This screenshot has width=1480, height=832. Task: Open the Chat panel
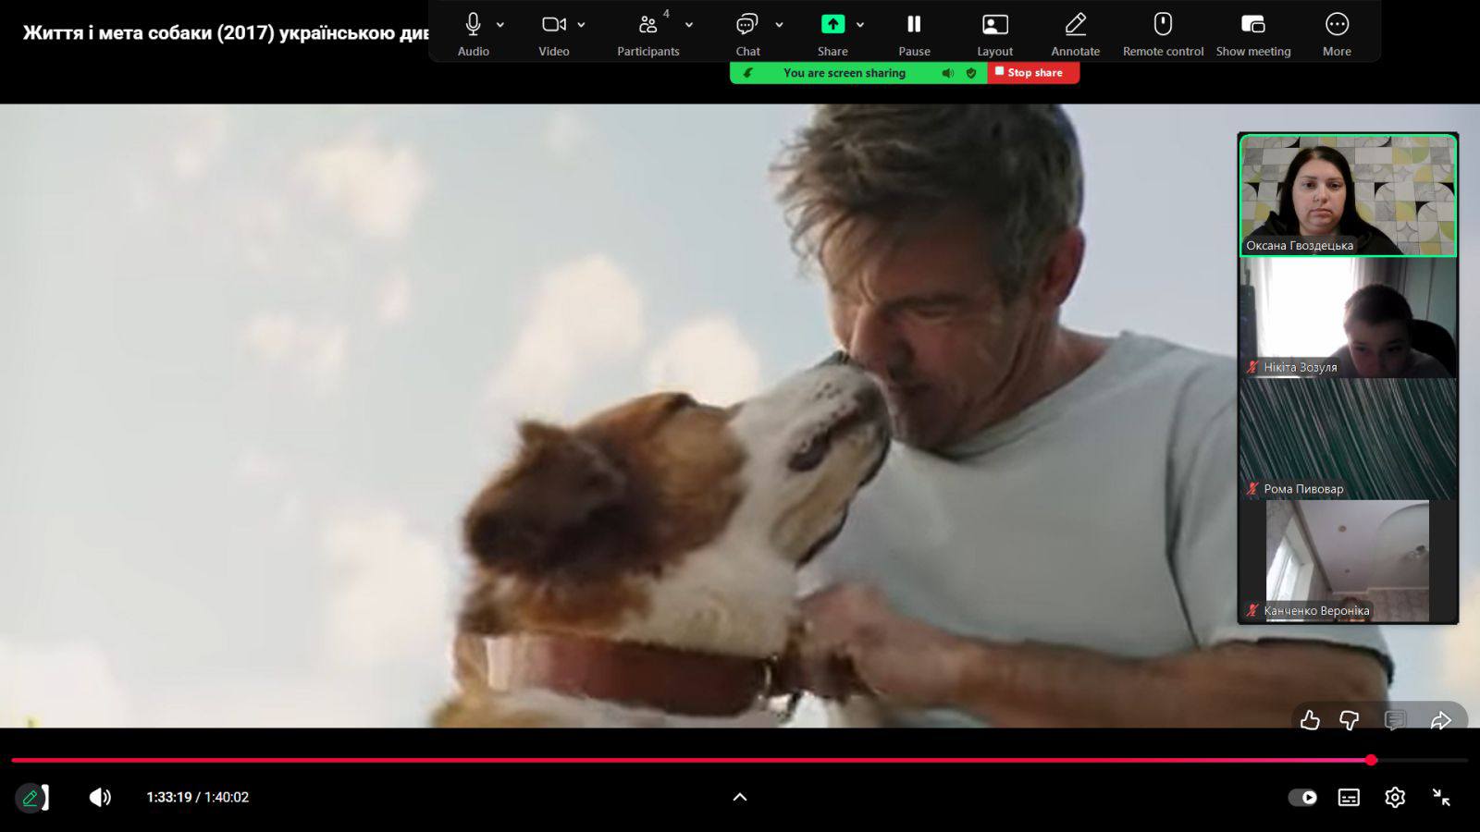[746, 25]
